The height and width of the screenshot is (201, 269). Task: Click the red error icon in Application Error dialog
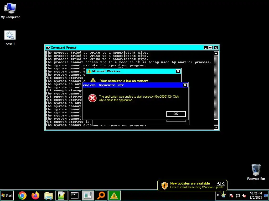pyautogui.click(x=92, y=98)
